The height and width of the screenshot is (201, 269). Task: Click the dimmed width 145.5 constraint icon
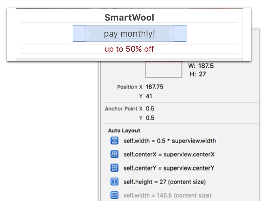tap(114, 195)
